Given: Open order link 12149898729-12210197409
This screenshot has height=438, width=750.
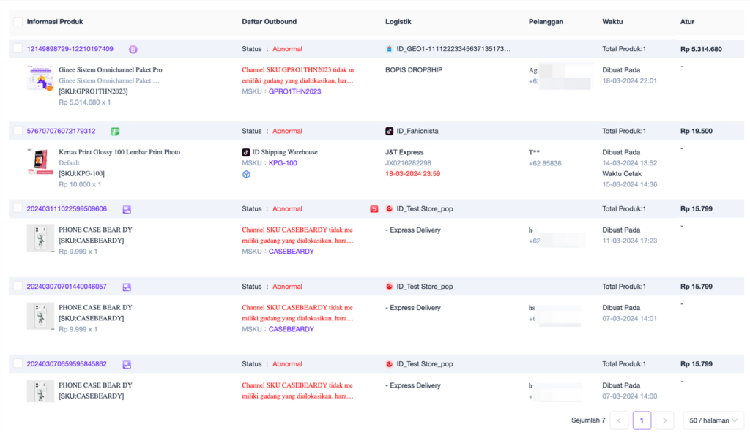Looking at the screenshot, I should 70,49.
